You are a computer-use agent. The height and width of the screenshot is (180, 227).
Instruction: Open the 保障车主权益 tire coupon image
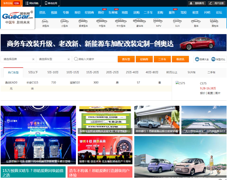point(105,120)
